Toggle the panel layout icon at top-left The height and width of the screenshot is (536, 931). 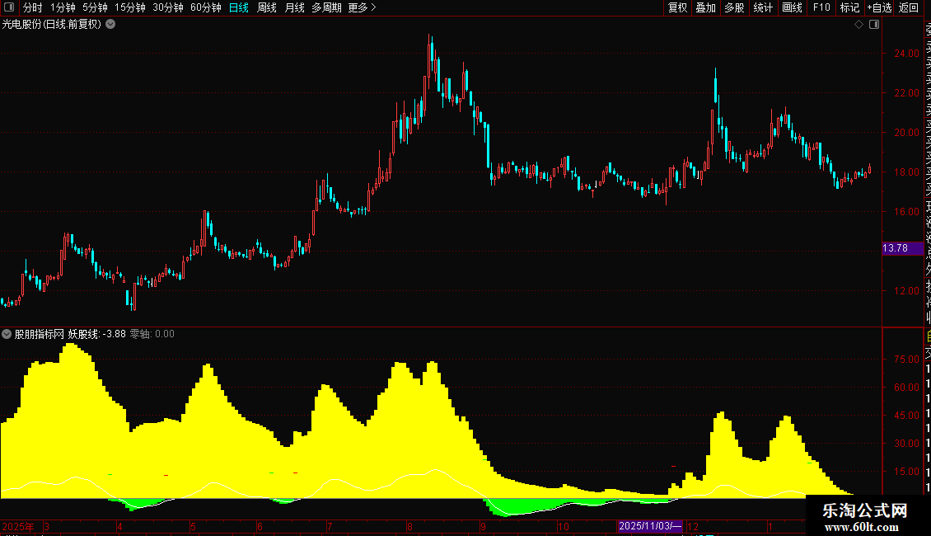(x=9, y=7)
